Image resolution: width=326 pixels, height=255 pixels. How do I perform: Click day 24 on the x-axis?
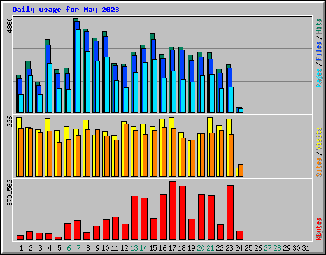[x=239, y=248]
